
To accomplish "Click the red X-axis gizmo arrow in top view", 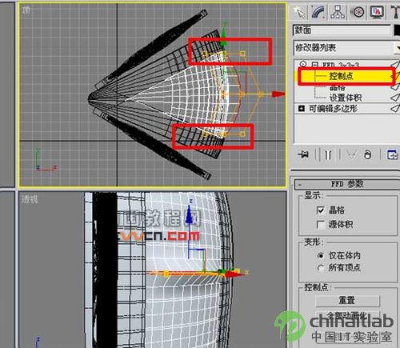I will click(278, 94).
